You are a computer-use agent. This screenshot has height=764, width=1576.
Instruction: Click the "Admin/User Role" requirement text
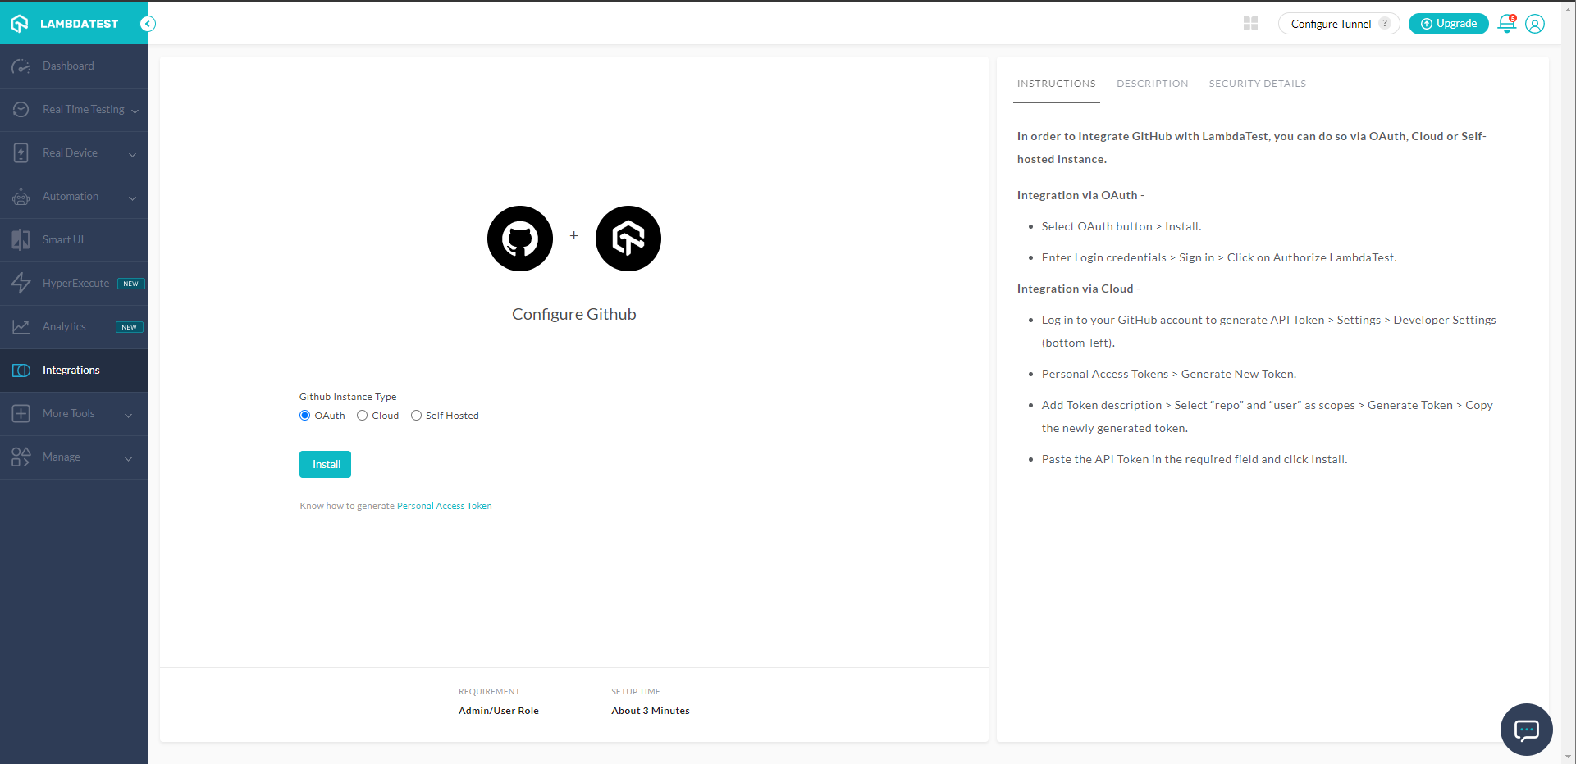pyautogui.click(x=499, y=711)
